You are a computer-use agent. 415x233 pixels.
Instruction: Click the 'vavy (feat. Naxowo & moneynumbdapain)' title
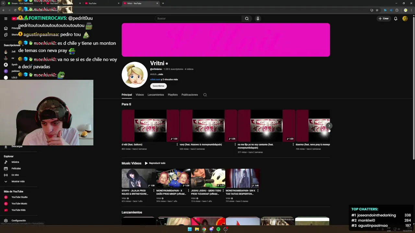201,145
